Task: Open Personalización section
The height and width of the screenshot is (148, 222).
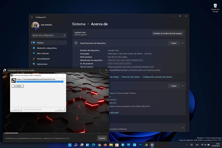Action: pos(49,59)
